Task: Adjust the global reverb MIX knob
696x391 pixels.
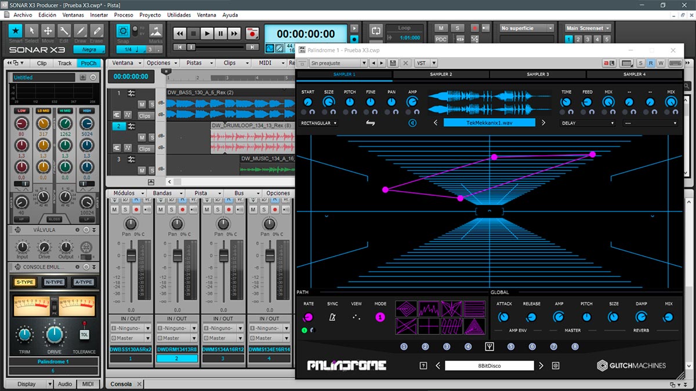Action: (669, 317)
